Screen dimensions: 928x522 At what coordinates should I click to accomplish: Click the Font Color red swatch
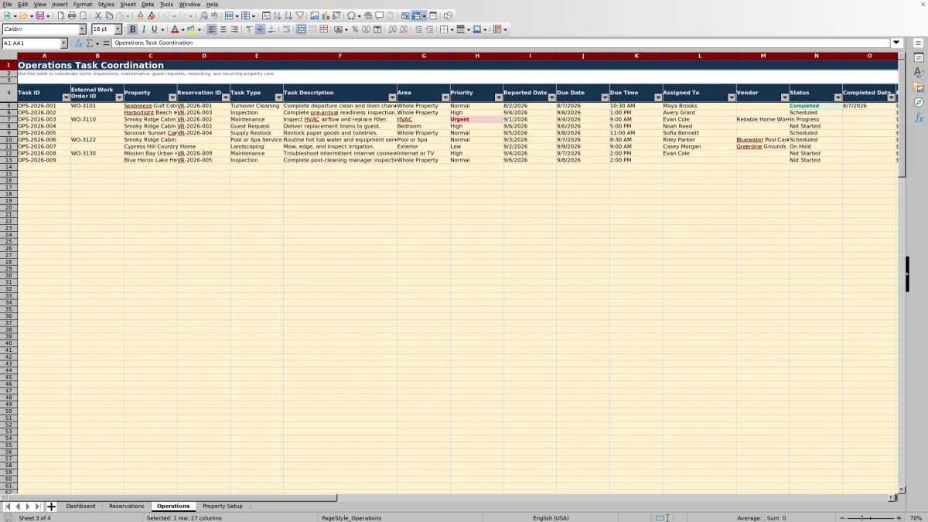(x=175, y=29)
